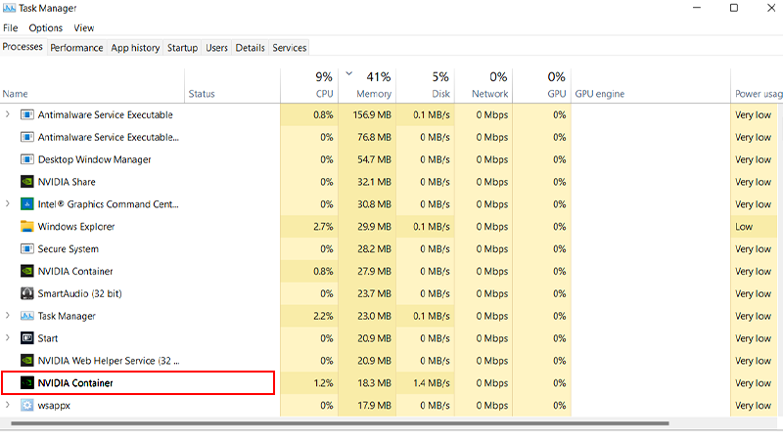Select the Secure System process name
Screen dimensions: 783x440
click(69, 249)
